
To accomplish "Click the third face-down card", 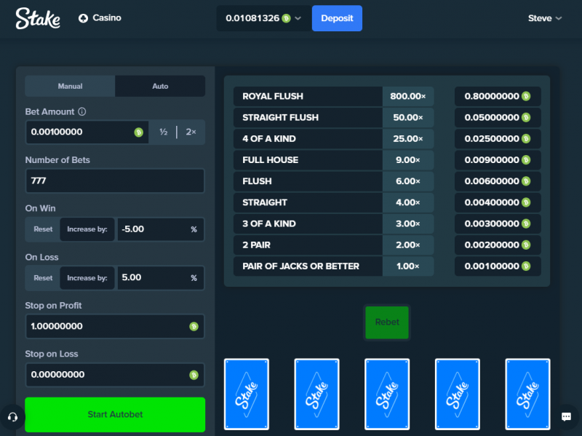I will click(x=387, y=394).
